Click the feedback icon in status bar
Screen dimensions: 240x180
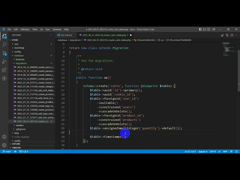tap(231, 151)
